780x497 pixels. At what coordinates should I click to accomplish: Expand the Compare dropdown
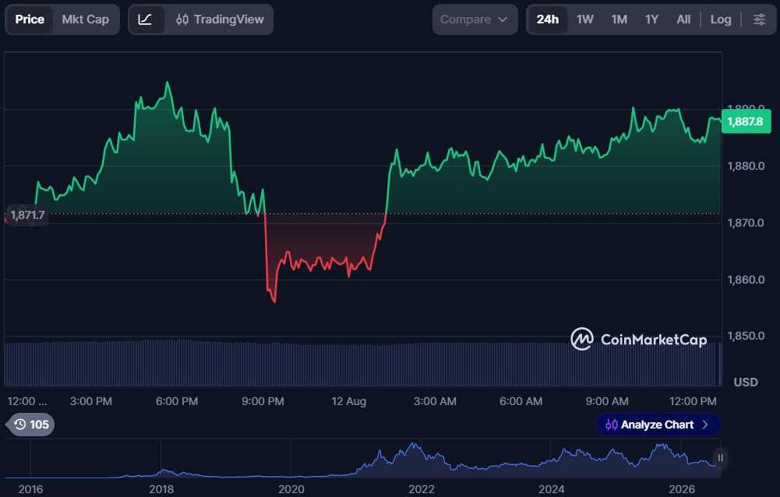pyautogui.click(x=475, y=19)
